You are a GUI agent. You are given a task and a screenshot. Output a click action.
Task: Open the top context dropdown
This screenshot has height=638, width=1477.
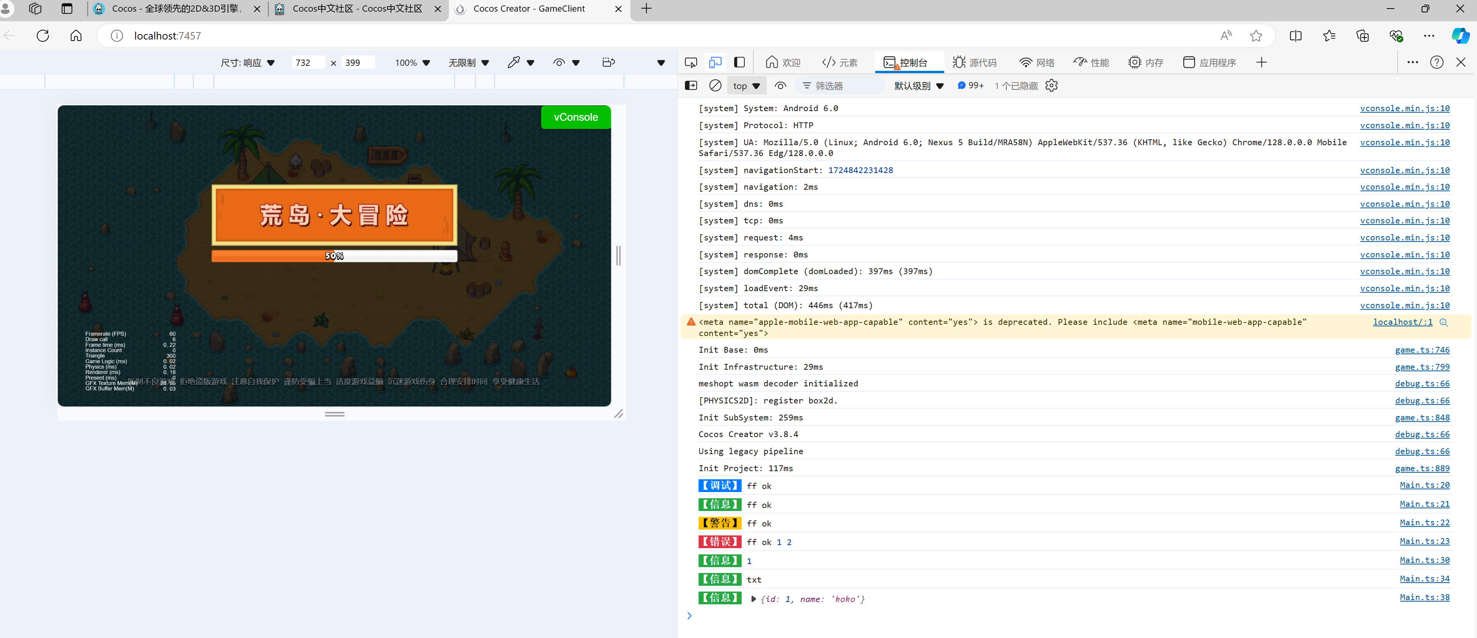746,86
